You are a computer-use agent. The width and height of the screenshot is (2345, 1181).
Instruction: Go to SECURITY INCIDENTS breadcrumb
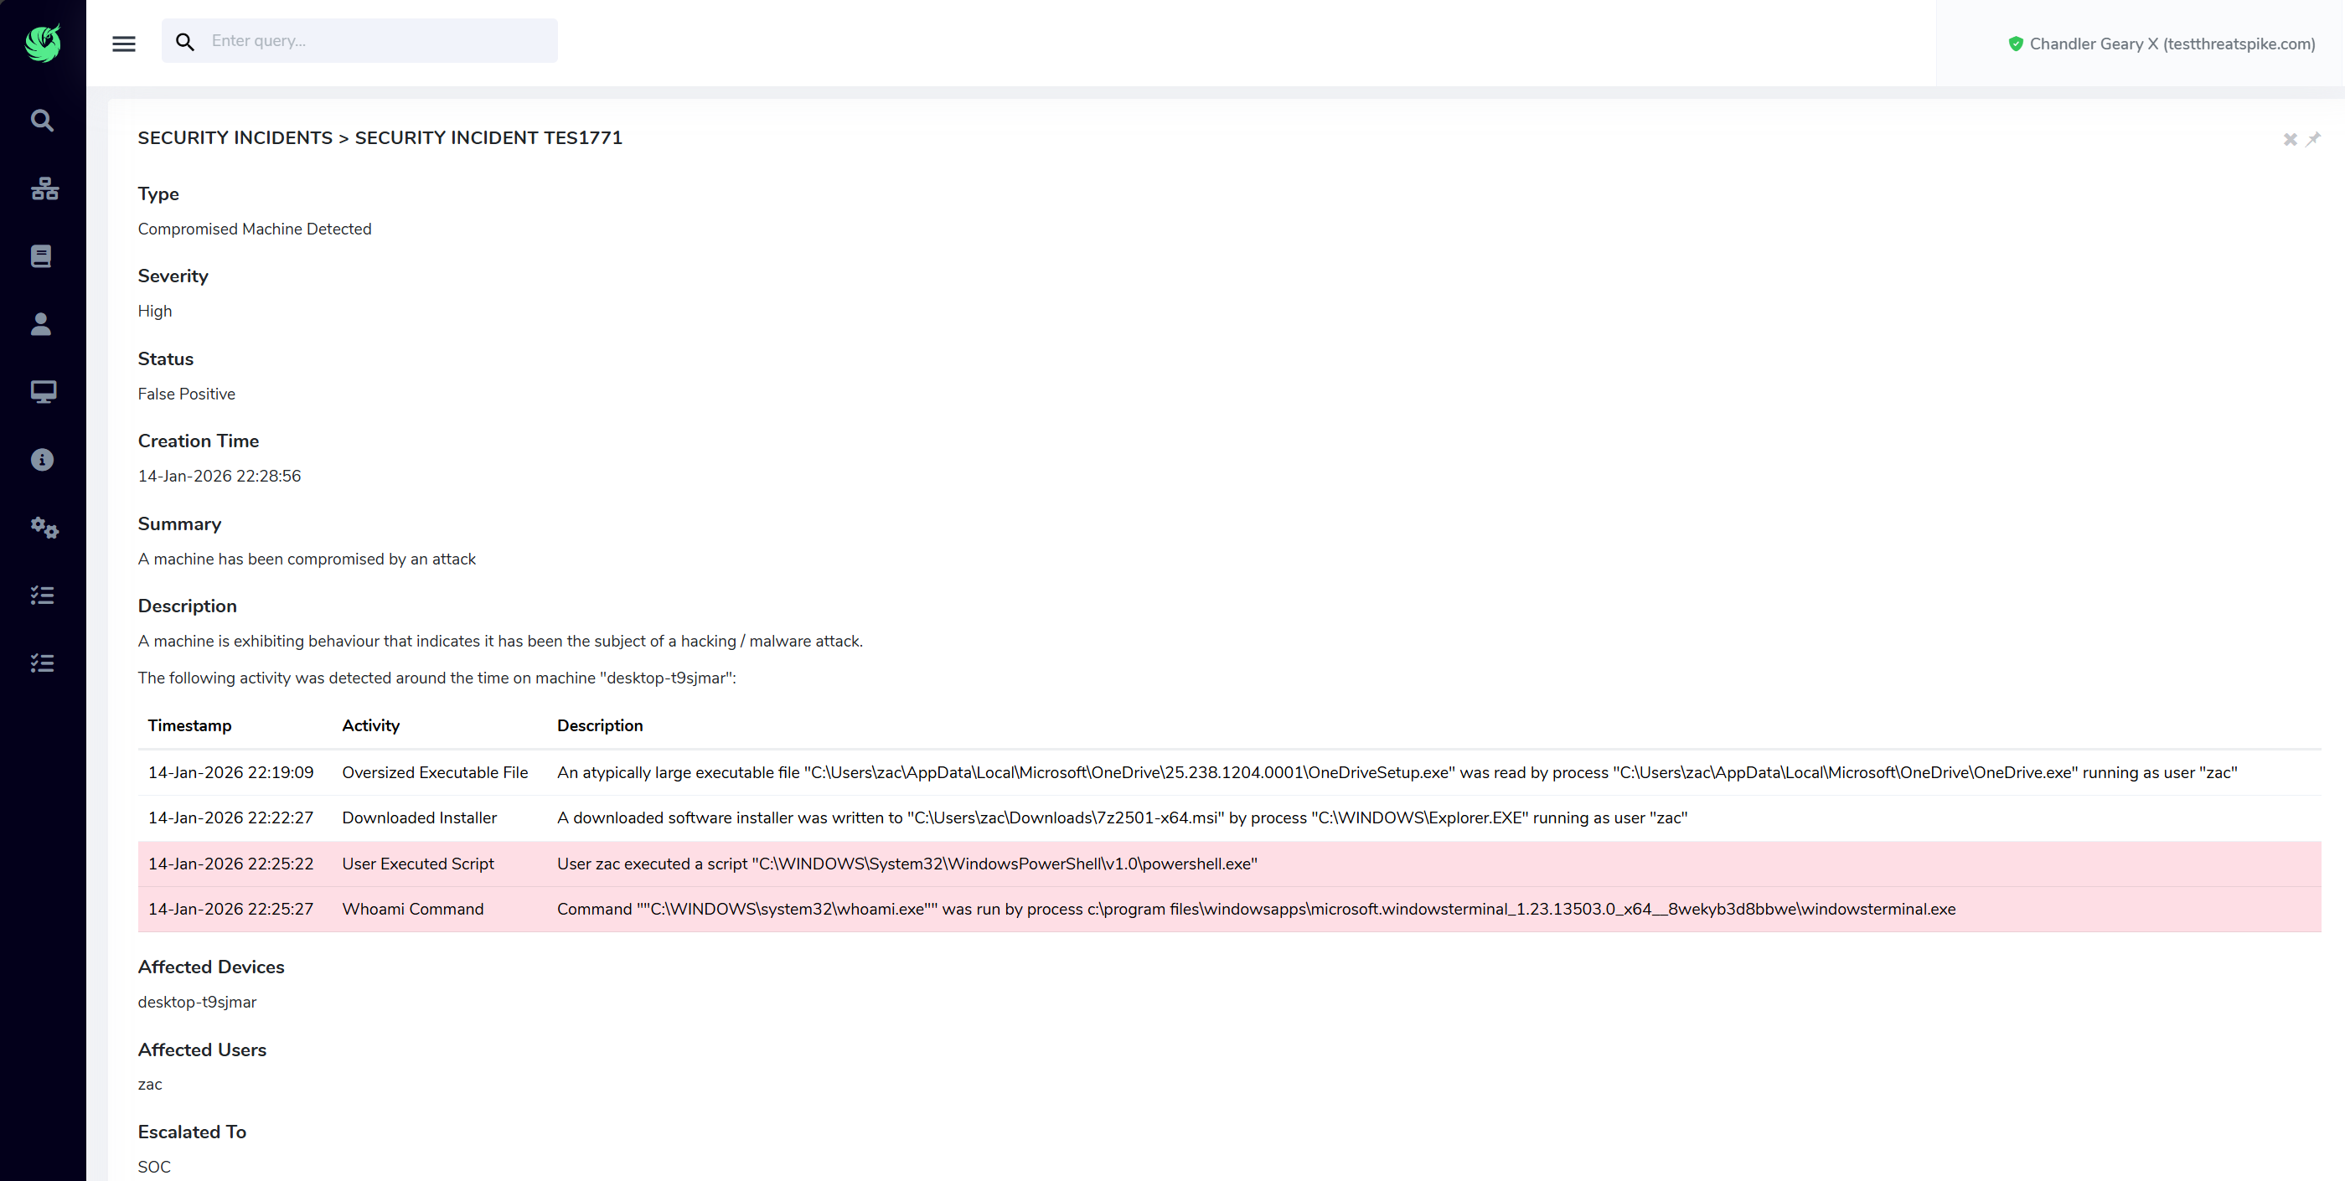(x=235, y=137)
